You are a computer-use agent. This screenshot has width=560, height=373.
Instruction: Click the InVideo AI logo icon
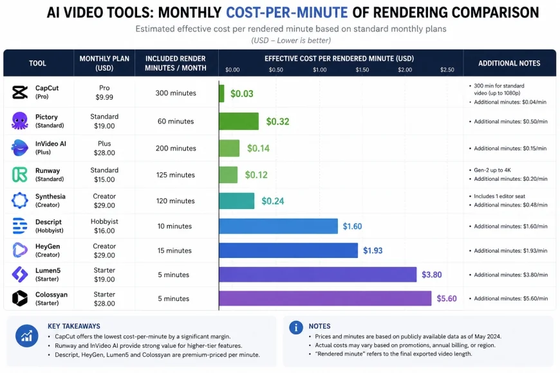pyautogui.click(x=20, y=148)
